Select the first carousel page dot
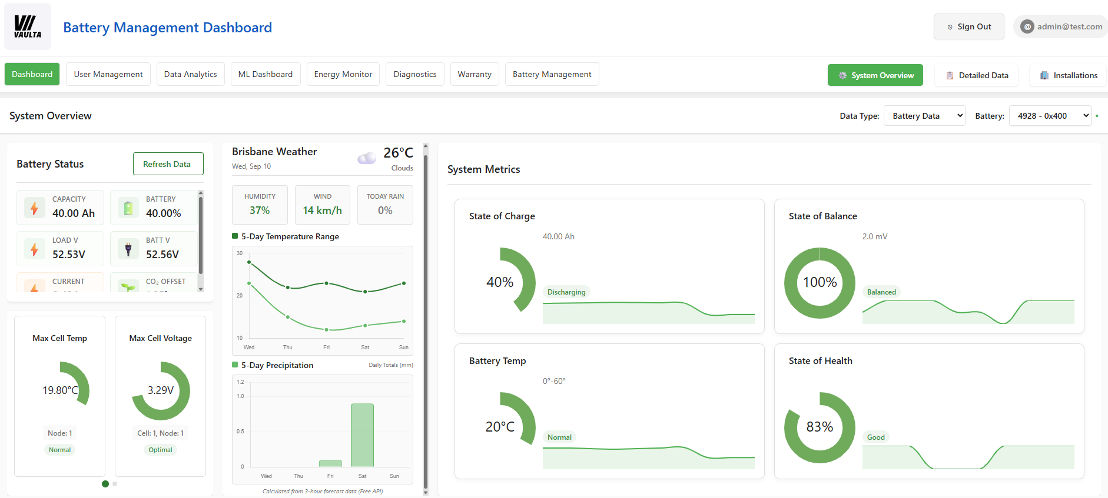Viewport: 1108px width, 498px height. coord(105,484)
